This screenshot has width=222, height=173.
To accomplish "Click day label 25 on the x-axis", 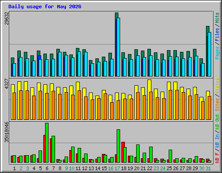I will coord(169,168).
